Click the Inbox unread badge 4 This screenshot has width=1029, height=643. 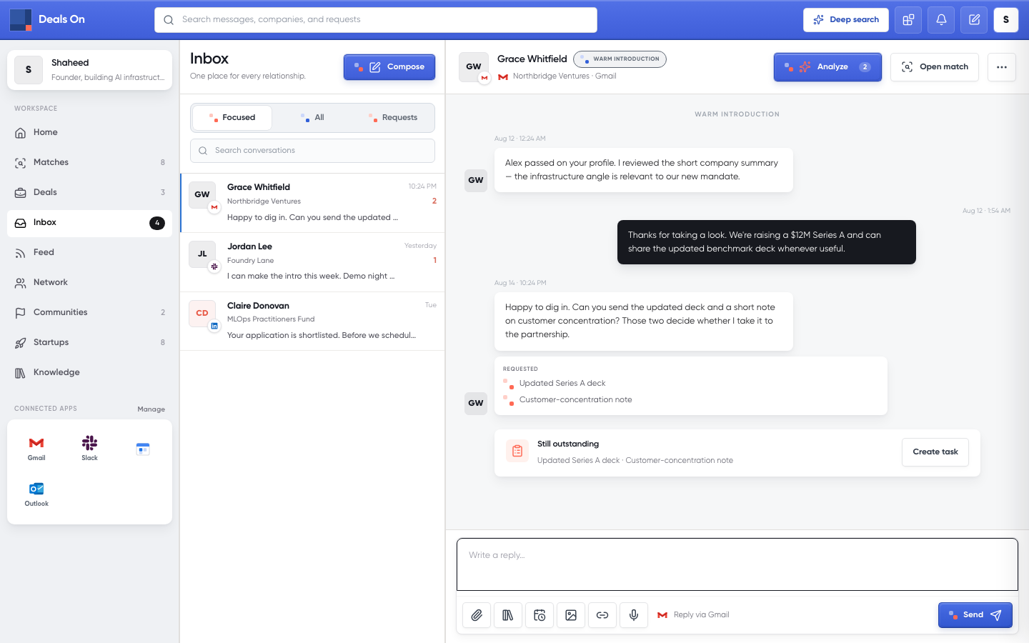click(x=157, y=223)
